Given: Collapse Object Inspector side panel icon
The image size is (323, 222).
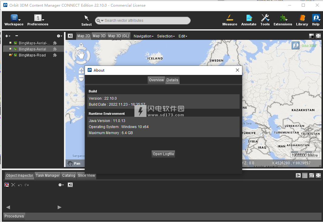Looking at the screenshot, I should coord(70,185).
